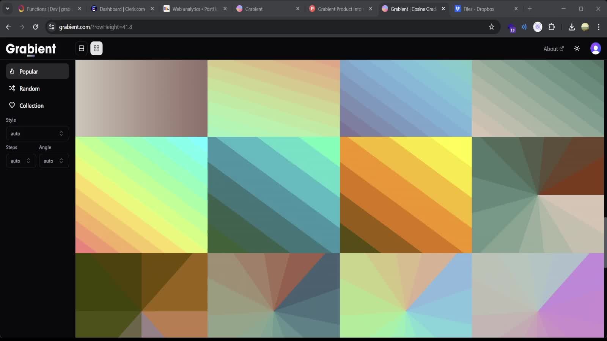Switch to single-column list view

pos(81,48)
